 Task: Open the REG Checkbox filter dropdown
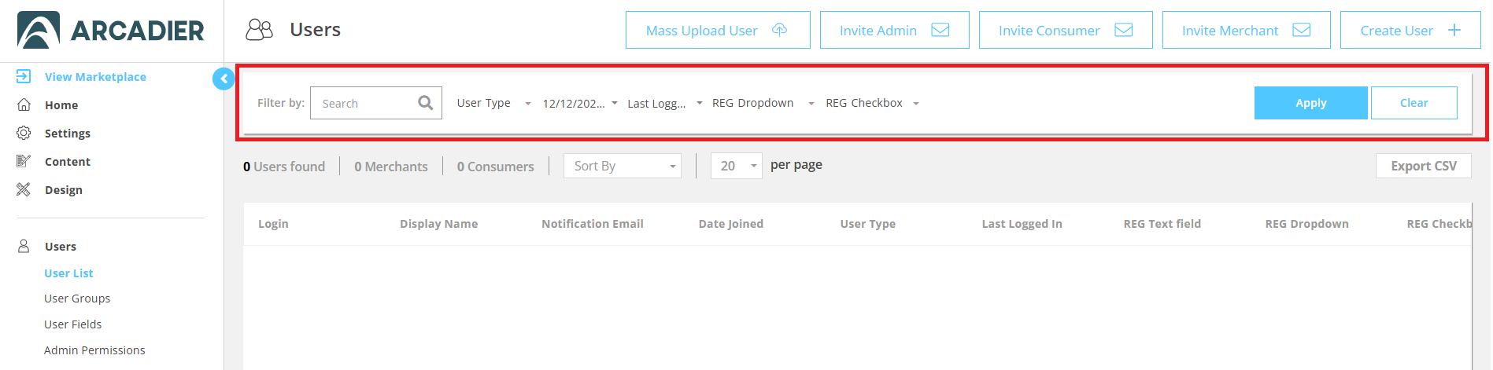click(872, 103)
